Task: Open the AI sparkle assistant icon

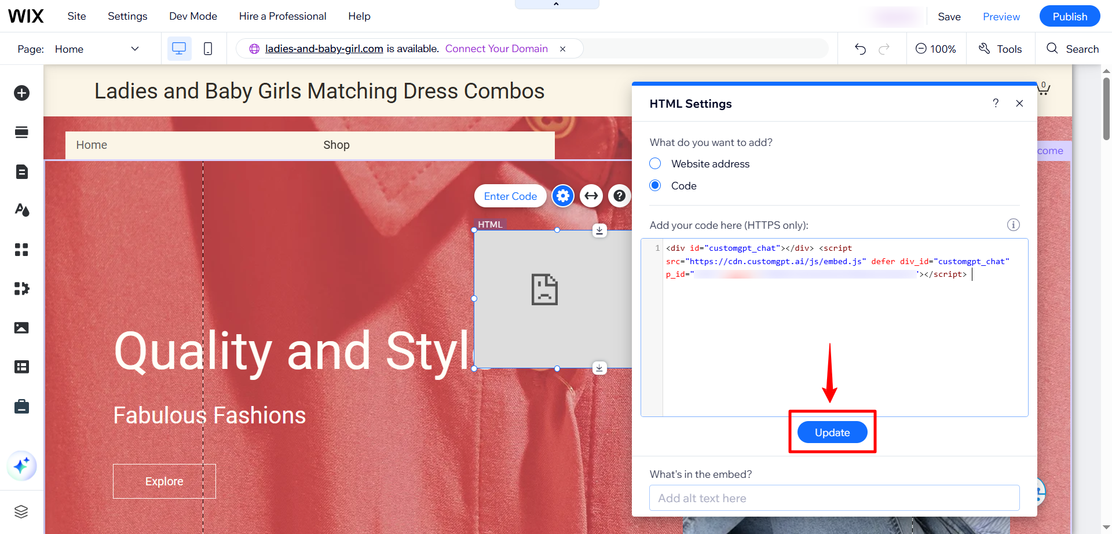Action: pyautogui.click(x=21, y=466)
